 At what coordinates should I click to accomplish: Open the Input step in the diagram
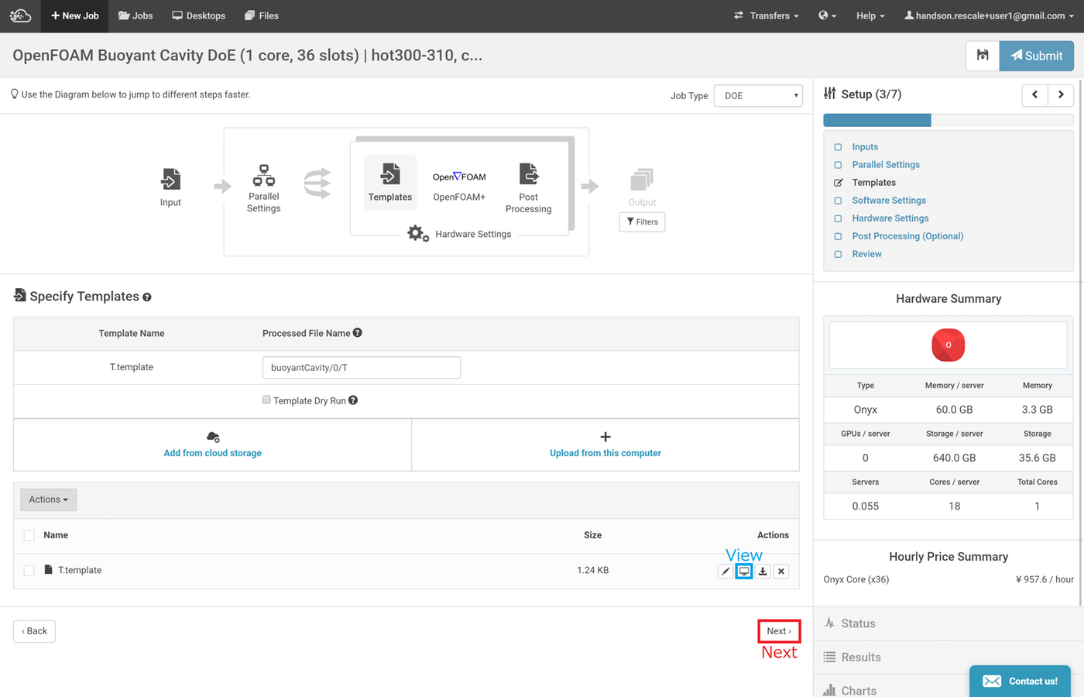[x=170, y=187]
